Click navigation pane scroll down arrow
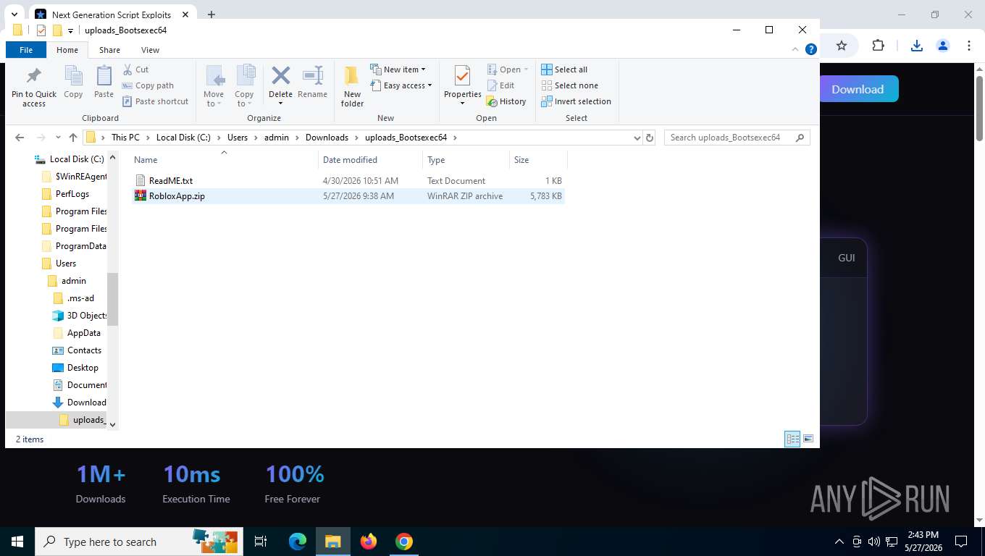 click(x=112, y=425)
